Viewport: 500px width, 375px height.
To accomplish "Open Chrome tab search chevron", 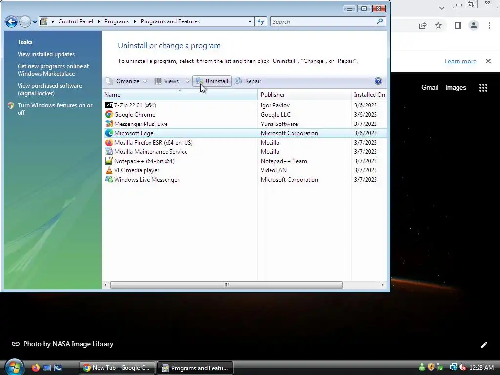I will [441, 8].
